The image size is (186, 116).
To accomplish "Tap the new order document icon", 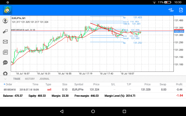I will click(181, 10).
